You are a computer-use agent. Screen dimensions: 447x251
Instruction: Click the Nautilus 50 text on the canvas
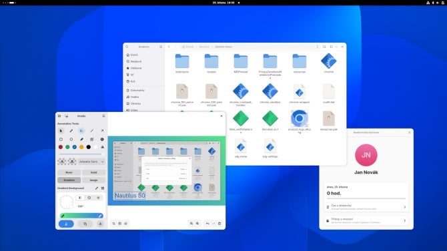[130, 196]
